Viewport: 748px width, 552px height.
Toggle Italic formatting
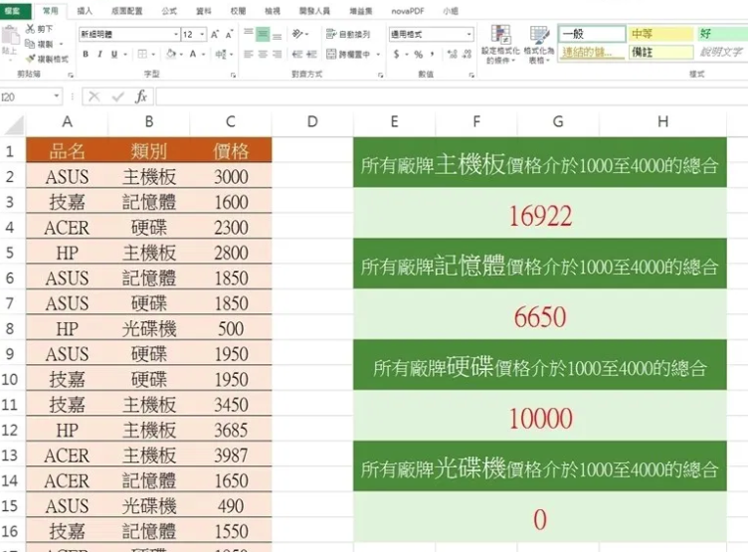99,54
